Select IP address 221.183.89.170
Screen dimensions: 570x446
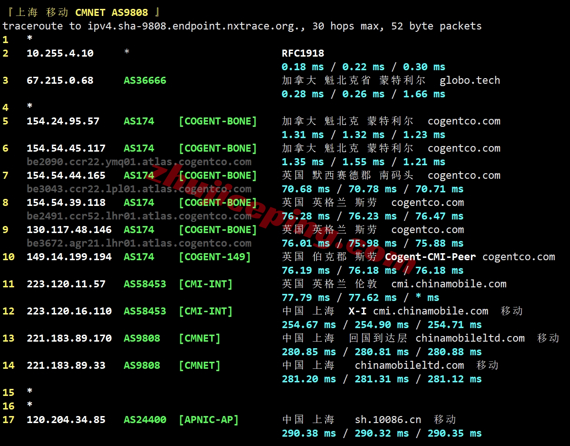(69, 338)
